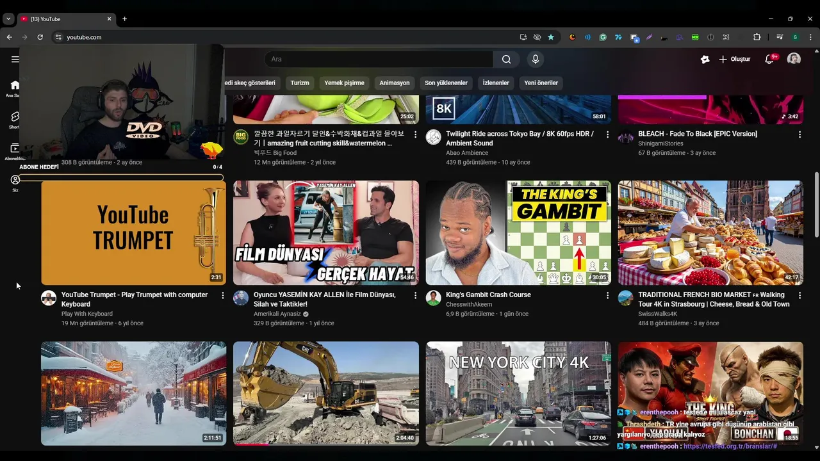Open King's Gambit Crash Course title link
820x461 pixels.
(x=488, y=295)
